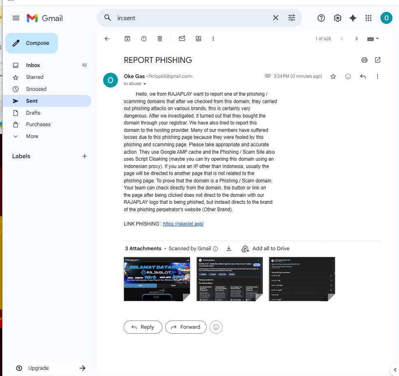View Scanned by Gmail info icon
Image resolution: width=399 pixels, height=376 pixels.
click(215, 249)
